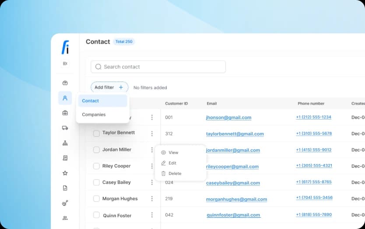Collapse the sidebar menu toggle icon

click(x=65, y=64)
